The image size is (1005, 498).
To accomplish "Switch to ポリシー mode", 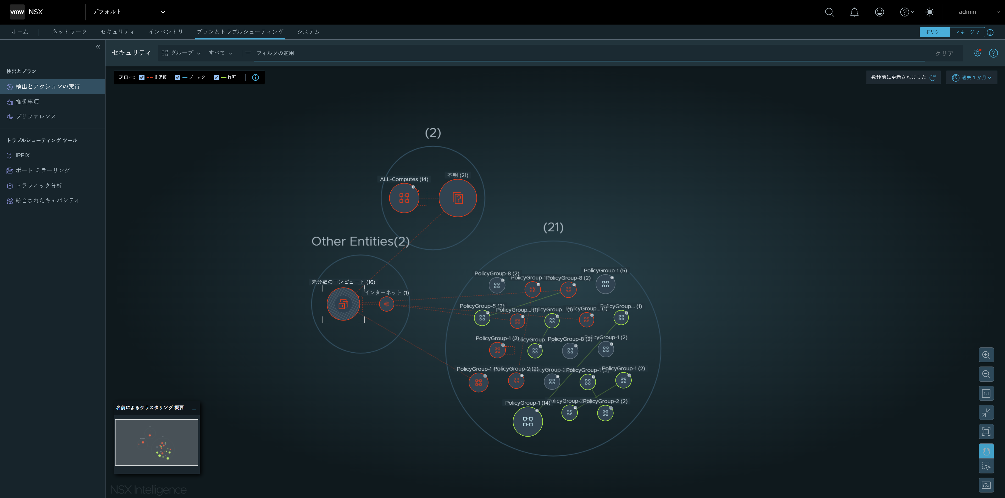I will [934, 32].
